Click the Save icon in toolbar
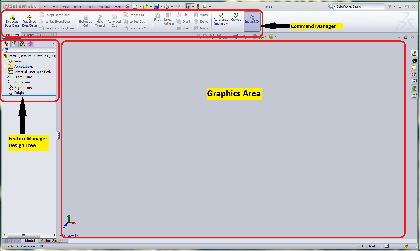 tap(156, 6)
